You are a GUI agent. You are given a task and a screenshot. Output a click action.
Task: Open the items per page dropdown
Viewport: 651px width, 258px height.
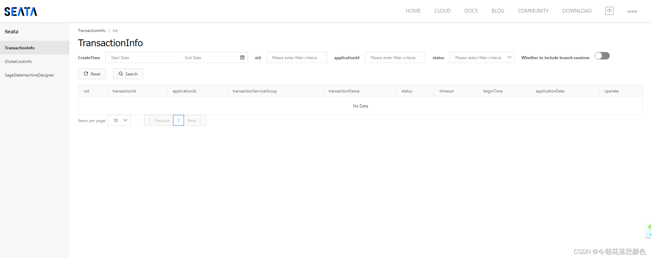pos(119,120)
